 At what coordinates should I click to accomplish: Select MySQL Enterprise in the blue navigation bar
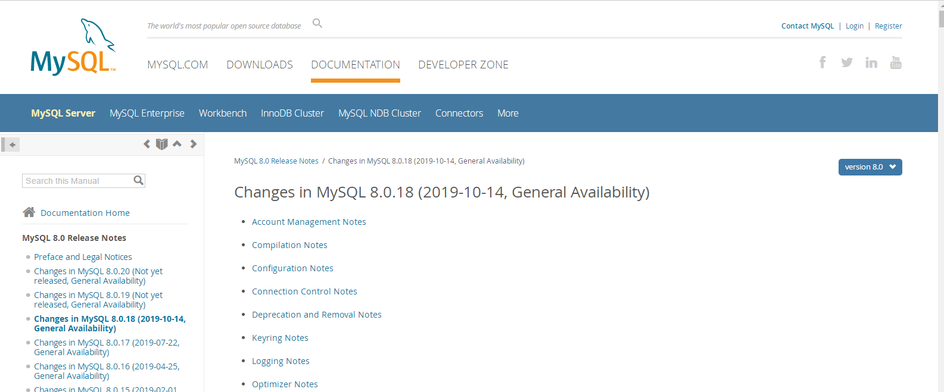pos(147,113)
